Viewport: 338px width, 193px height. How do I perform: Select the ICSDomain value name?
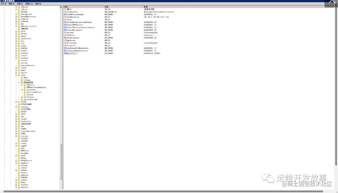coord(70,35)
